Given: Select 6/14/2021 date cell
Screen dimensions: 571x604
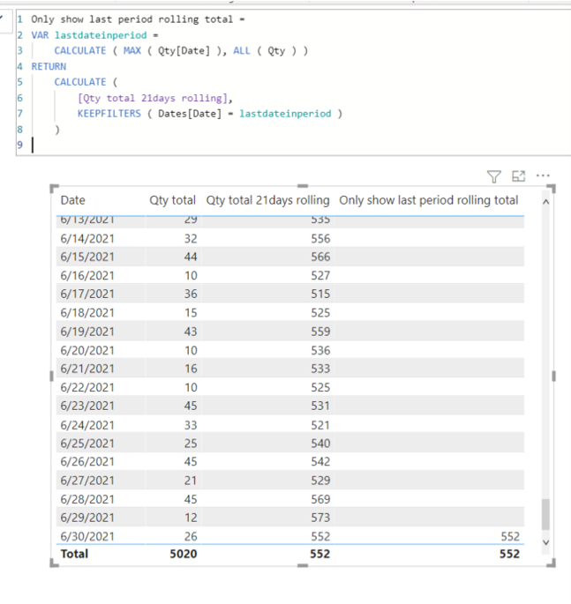Looking at the screenshot, I should point(87,239).
